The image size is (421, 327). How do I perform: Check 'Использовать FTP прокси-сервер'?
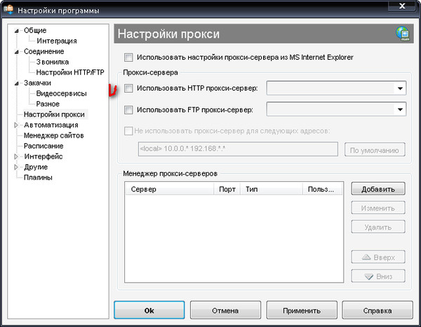(x=128, y=109)
